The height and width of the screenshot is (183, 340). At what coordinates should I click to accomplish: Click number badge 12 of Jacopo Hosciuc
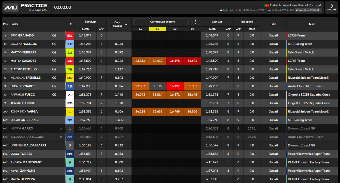pyautogui.click(x=70, y=44)
